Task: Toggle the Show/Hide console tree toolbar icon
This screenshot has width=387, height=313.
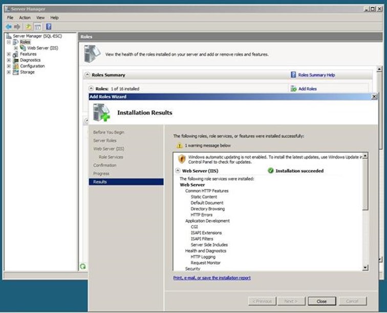Action: pos(38,27)
